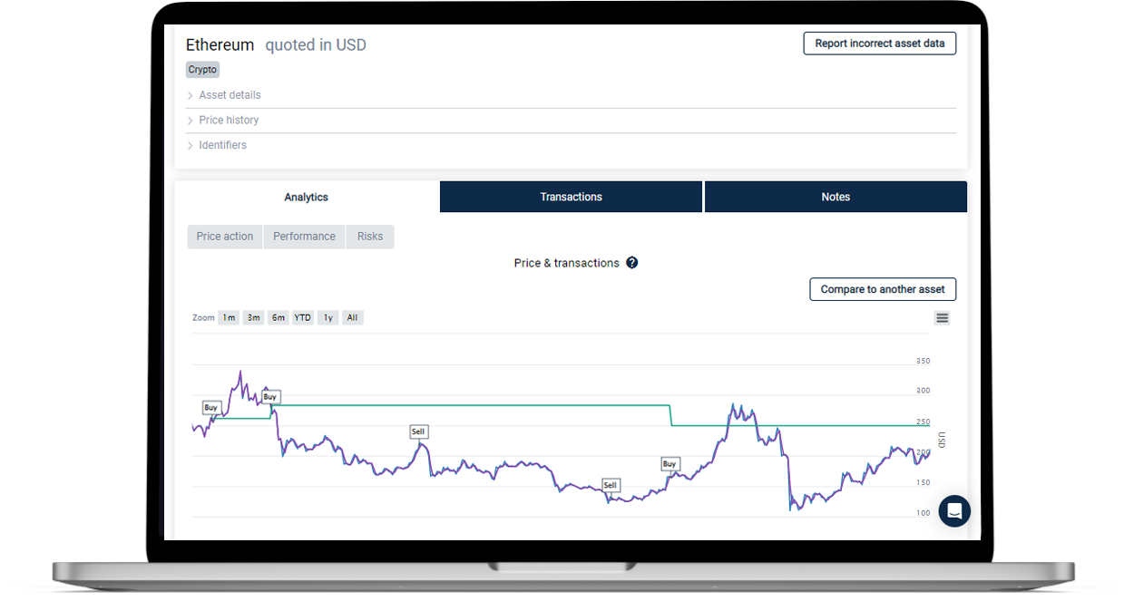The height and width of the screenshot is (601, 1124).
Task: Click the 100 axis value
Action: click(923, 513)
